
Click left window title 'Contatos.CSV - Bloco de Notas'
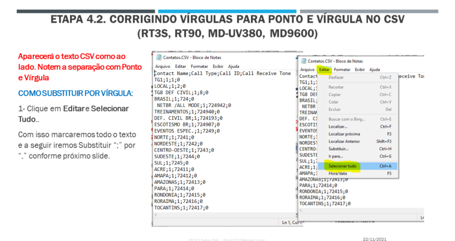point(192,57)
